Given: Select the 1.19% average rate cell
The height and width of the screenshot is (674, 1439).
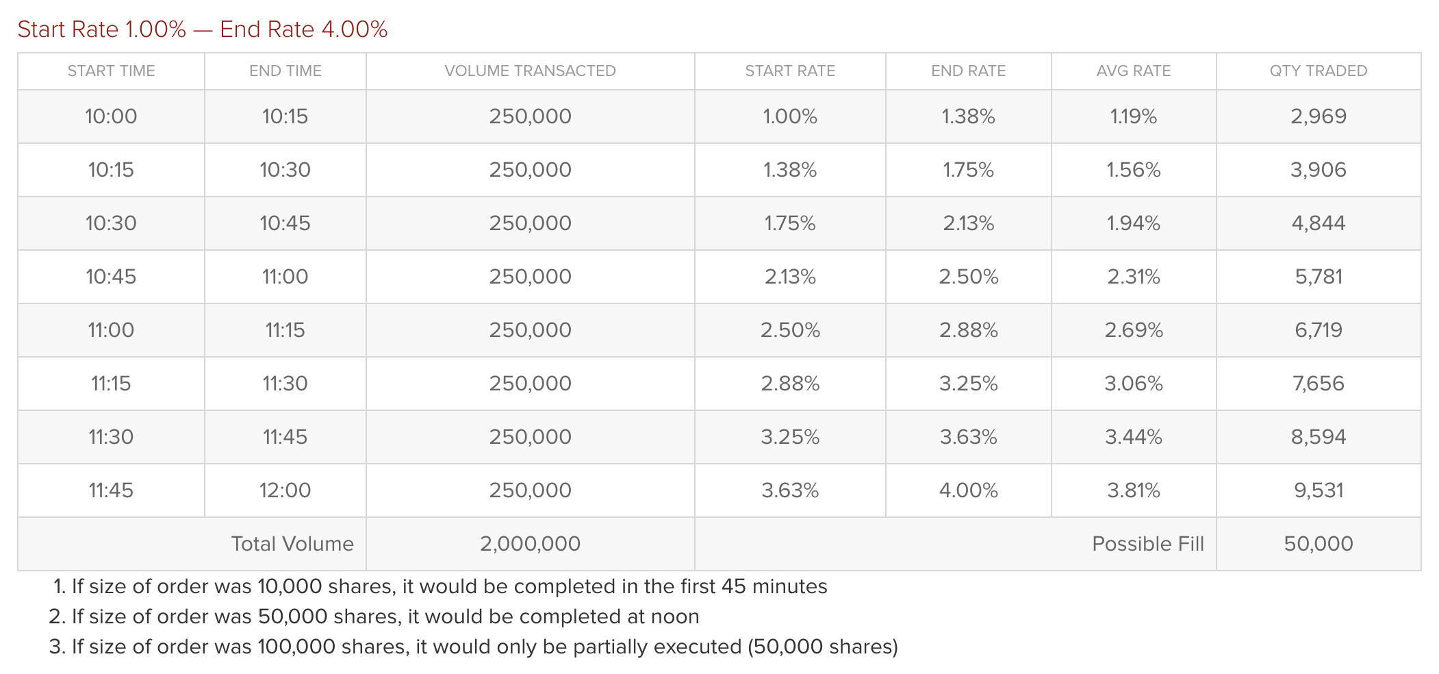Looking at the screenshot, I should 1133,116.
